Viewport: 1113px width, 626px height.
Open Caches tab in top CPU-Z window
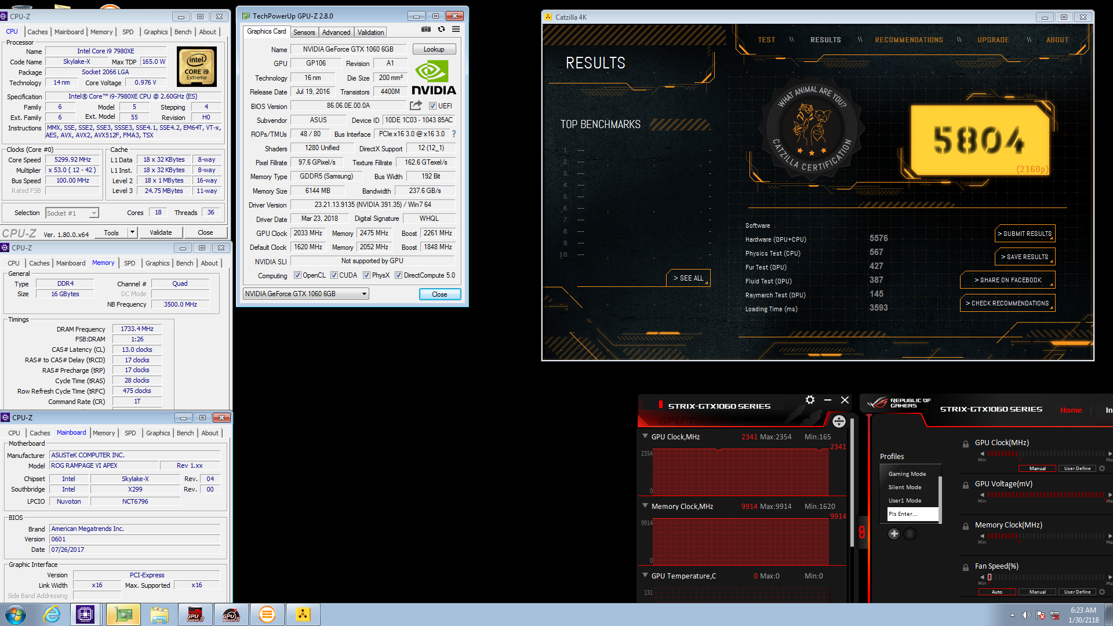38,32
